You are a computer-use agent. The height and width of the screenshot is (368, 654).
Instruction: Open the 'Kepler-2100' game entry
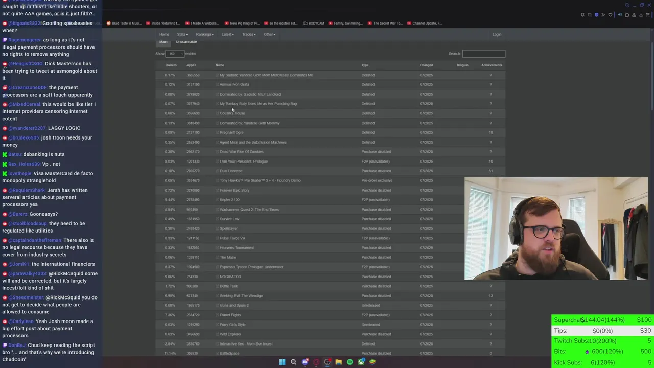(229, 200)
